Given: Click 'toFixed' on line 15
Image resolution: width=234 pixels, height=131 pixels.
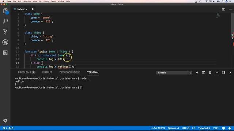Looking at the screenshot, I should [x=63, y=67].
